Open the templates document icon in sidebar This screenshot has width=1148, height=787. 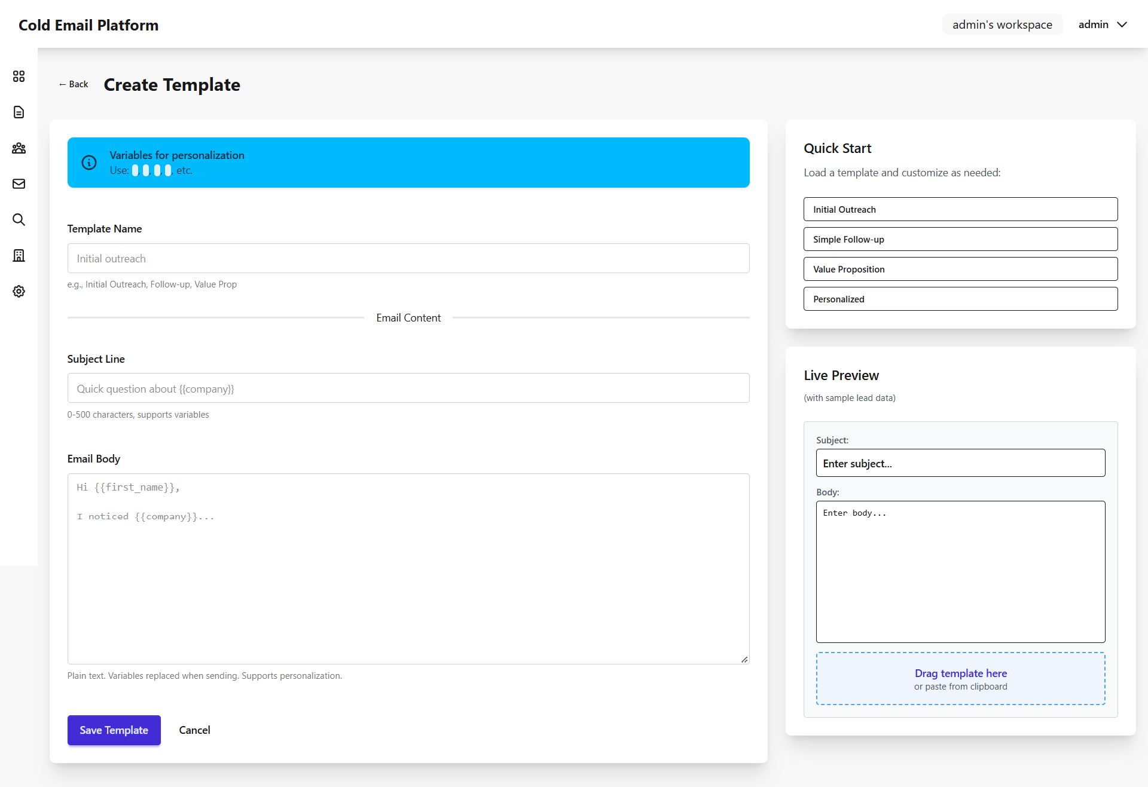tap(19, 112)
